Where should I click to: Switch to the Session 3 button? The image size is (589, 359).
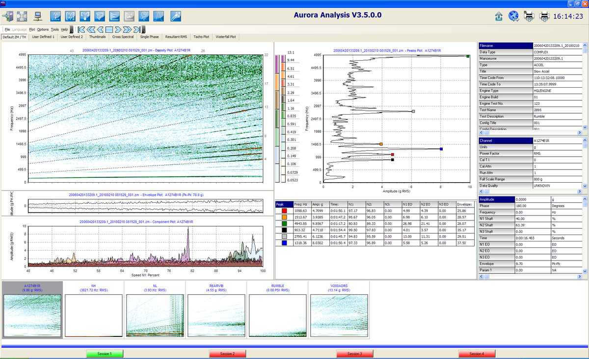[354, 354]
